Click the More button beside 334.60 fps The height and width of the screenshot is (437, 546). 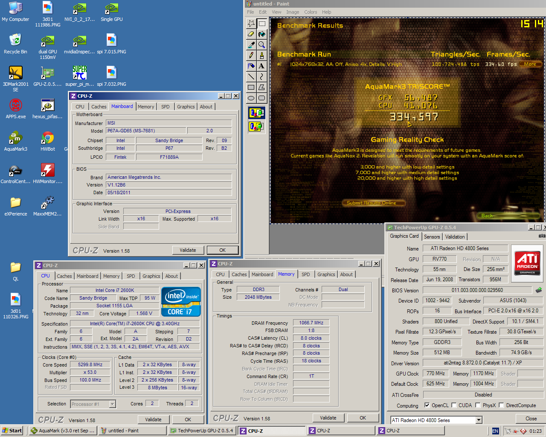point(530,64)
